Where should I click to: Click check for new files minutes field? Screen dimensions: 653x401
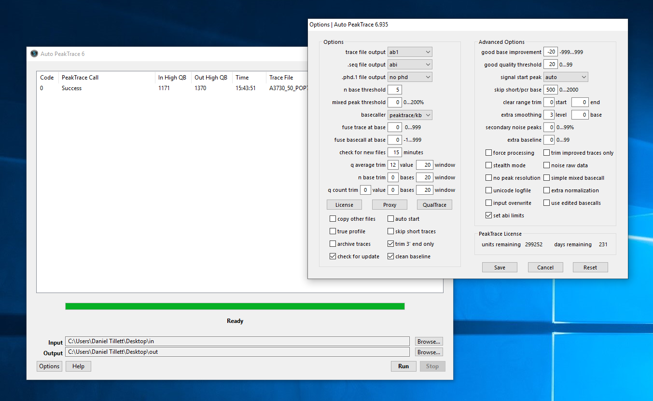point(395,152)
